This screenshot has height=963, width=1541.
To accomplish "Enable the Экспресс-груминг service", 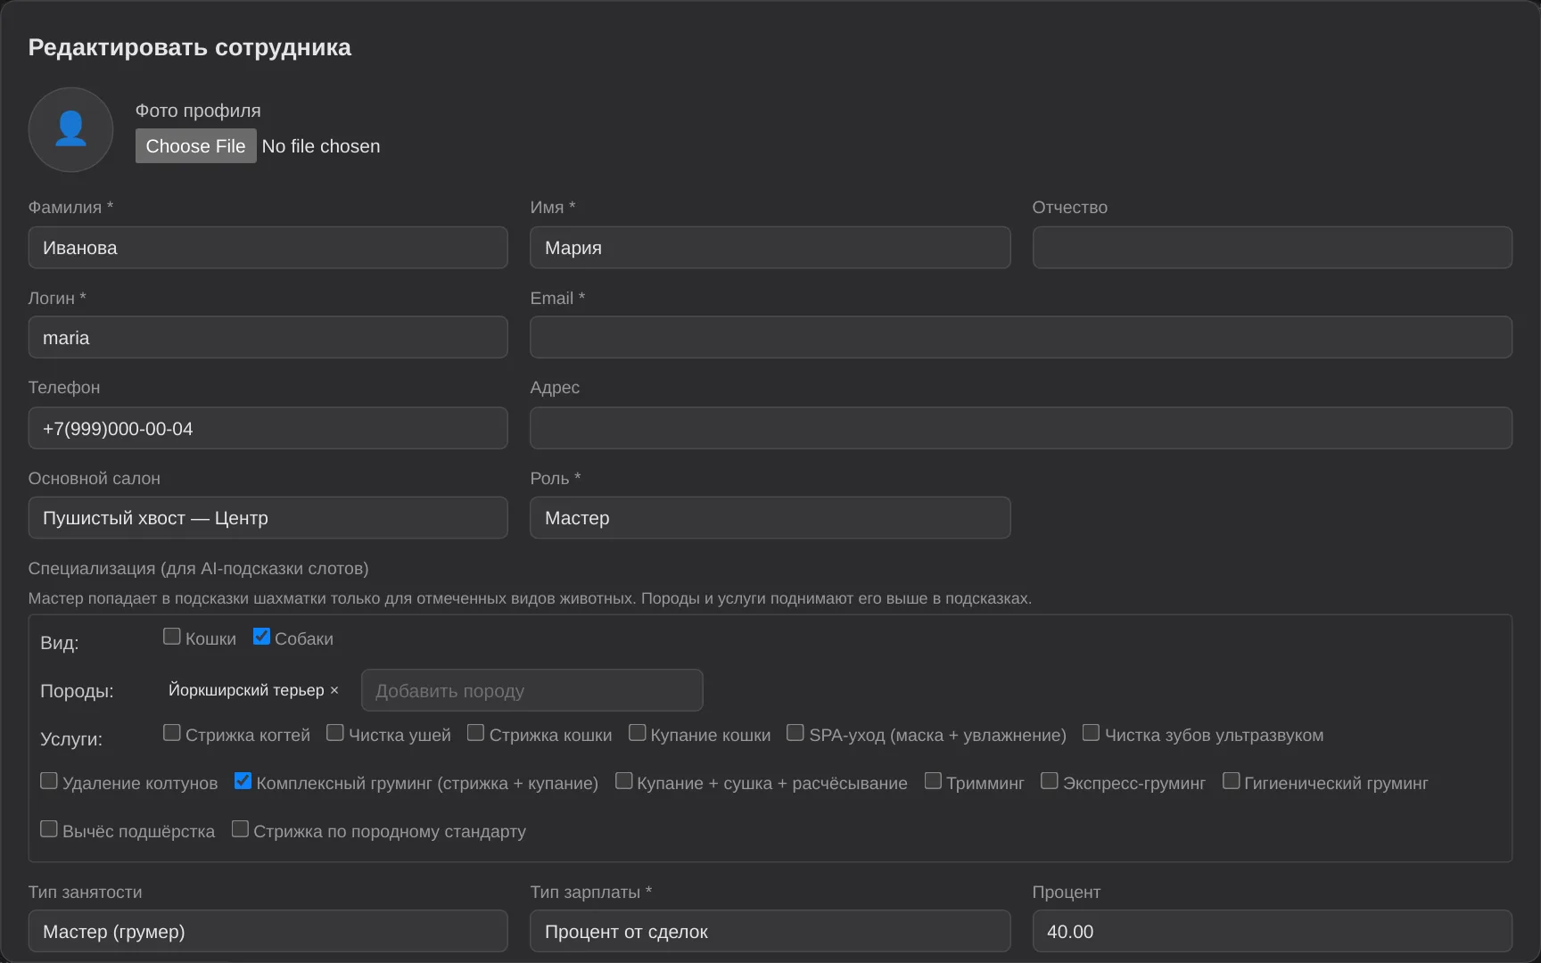I will click(1050, 781).
